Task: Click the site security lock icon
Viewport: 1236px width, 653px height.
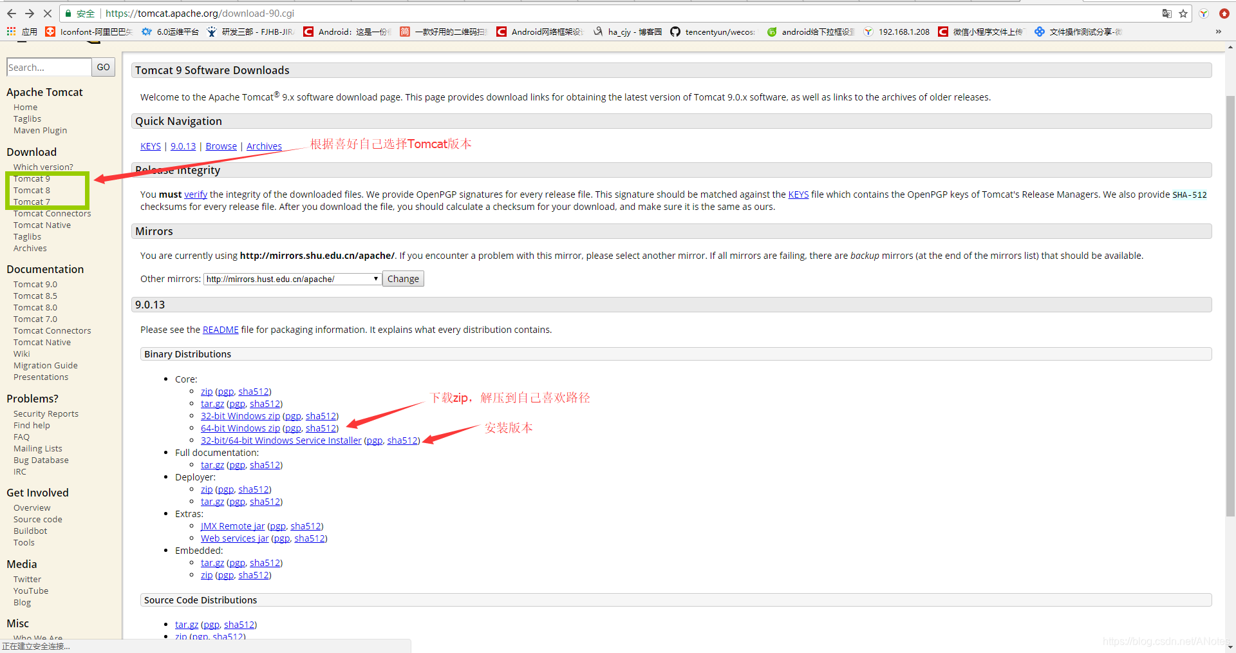Action: click(68, 14)
